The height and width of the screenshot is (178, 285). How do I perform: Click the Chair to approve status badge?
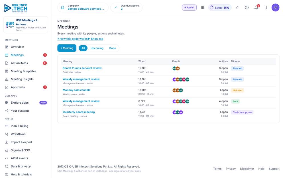242,112
